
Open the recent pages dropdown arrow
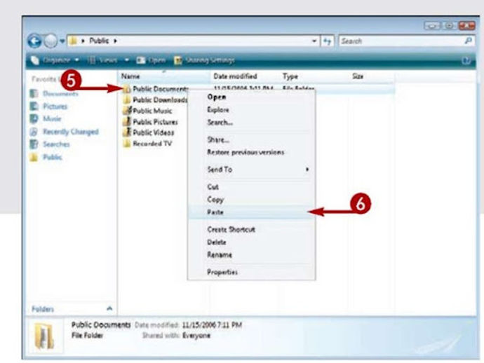point(62,41)
